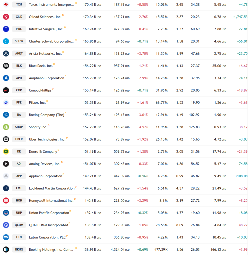Click the Applovin logo icon
Image resolution: width=248 pixels, height=255 pixels.
[x=6, y=176]
